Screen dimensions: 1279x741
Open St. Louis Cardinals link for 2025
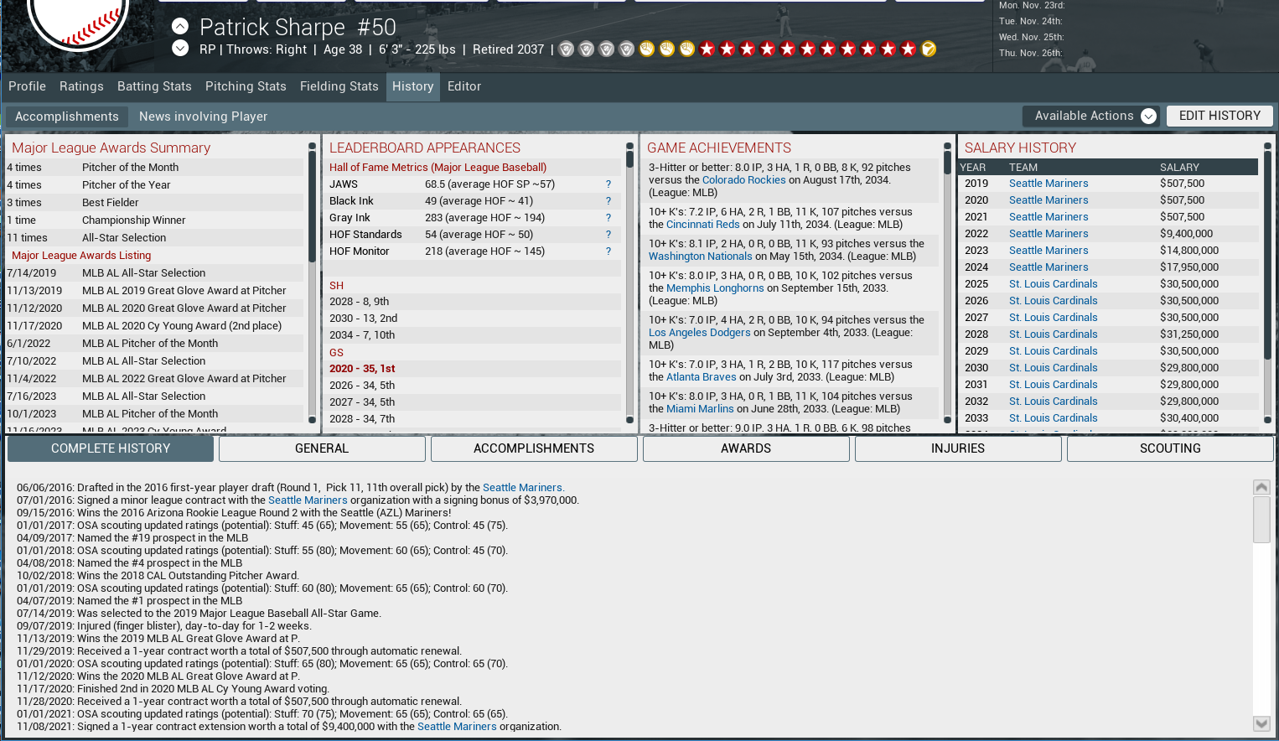click(1053, 284)
